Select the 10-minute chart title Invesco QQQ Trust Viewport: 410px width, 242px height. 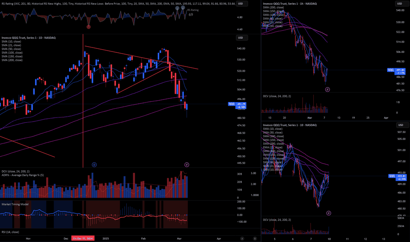click(290, 125)
